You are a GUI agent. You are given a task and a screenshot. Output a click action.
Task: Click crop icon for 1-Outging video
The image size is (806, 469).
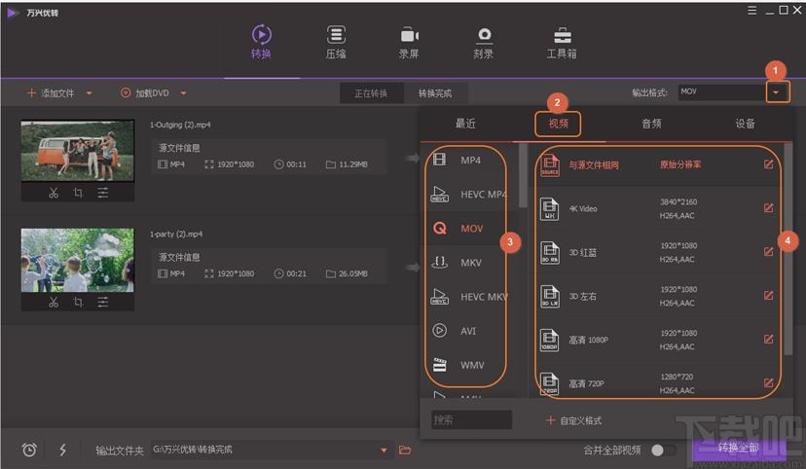coord(78,193)
